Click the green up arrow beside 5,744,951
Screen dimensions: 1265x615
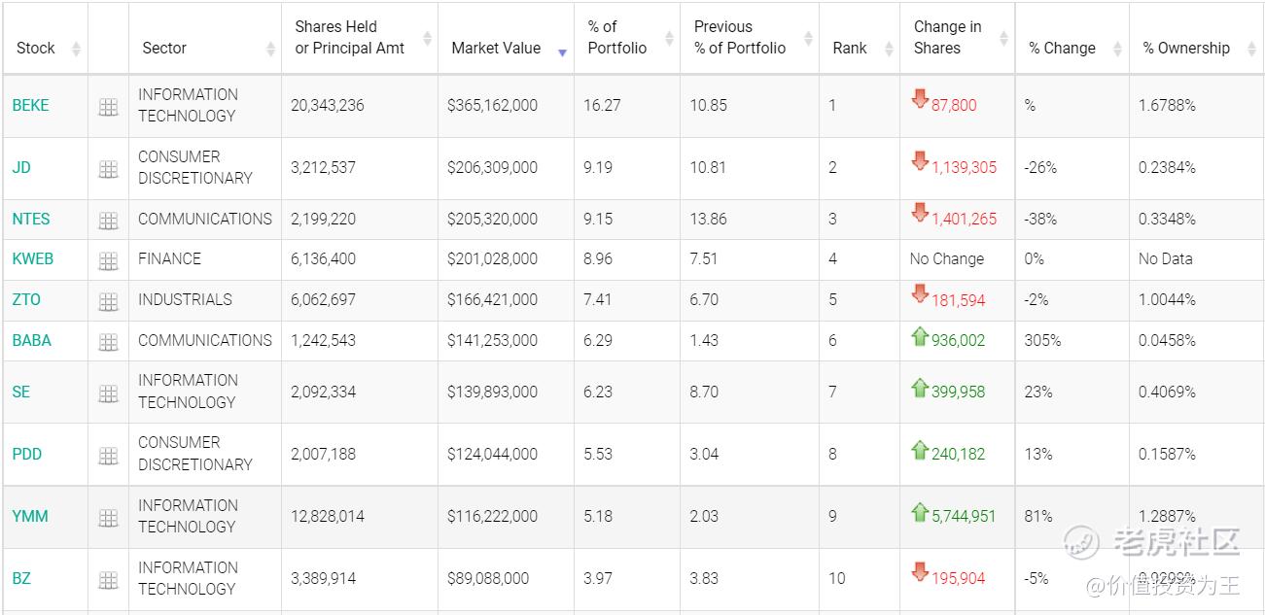pyautogui.click(x=920, y=512)
